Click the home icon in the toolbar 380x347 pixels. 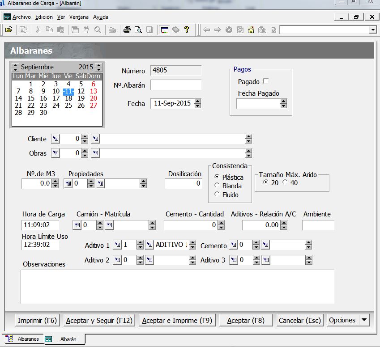pyautogui.click(x=251, y=30)
